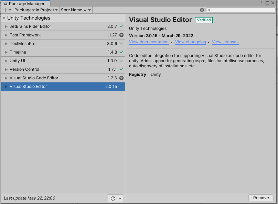Open the Sort: Name dropdown
The image size is (278, 204).
tap(76, 10)
